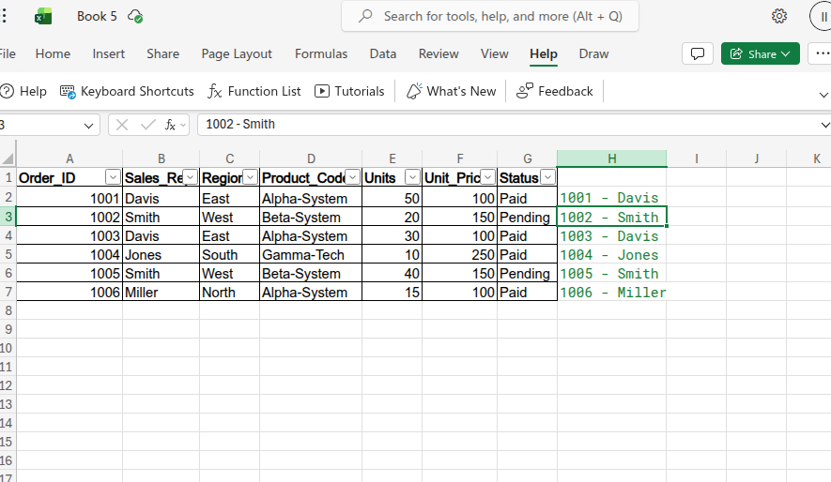This screenshot has width=831, height=482.
Task: Select cell with 1001 - Davis
Action: [611, 197]
